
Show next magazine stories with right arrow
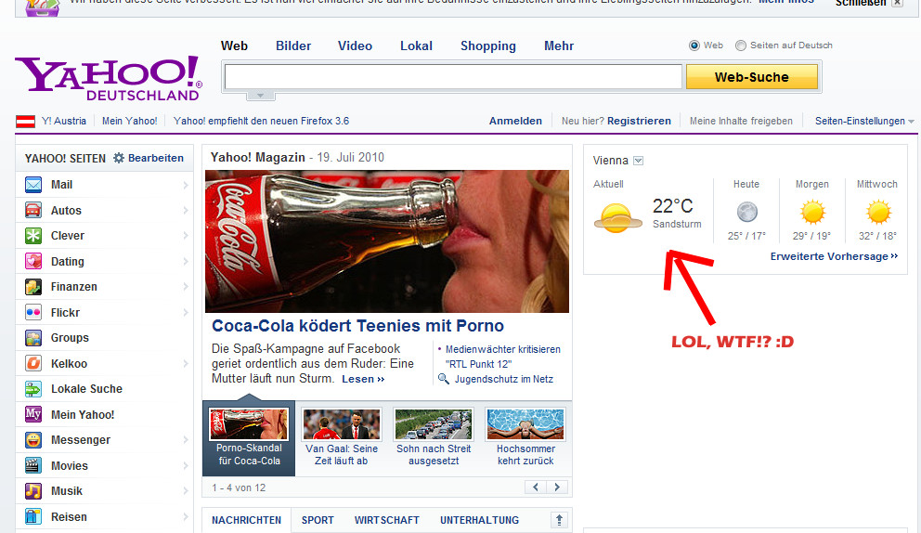557,487
